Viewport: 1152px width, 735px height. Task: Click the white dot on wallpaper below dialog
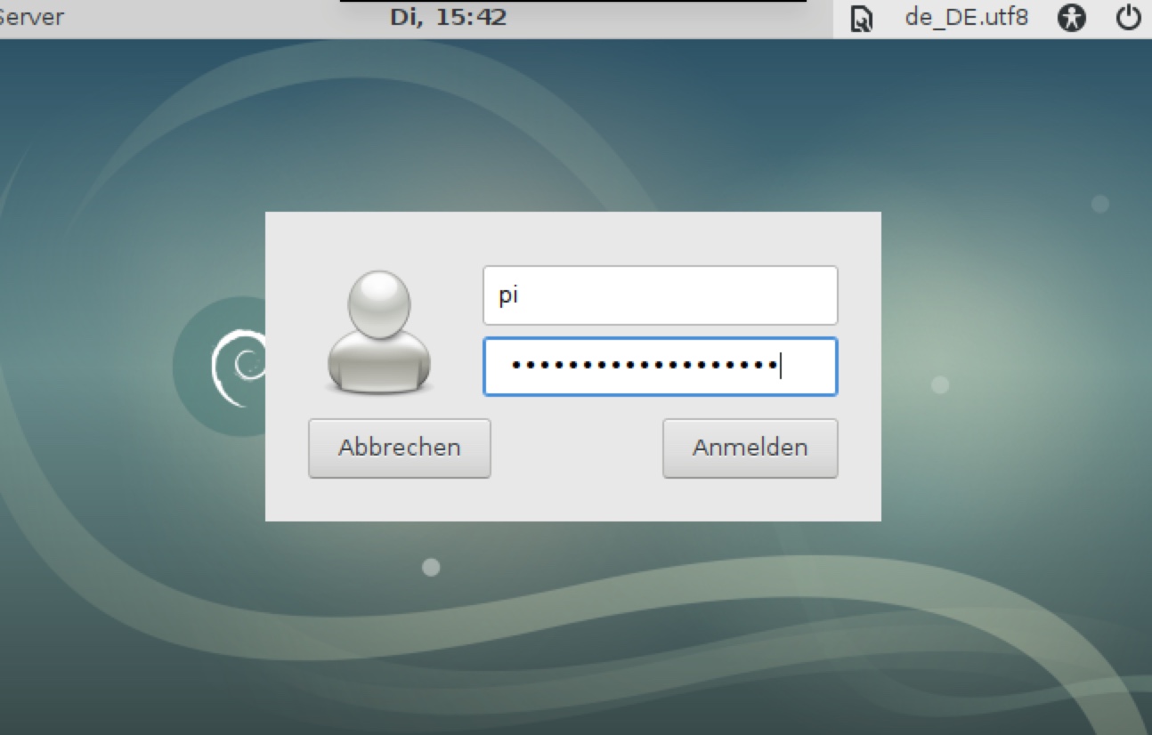click(x=431, y=567)
